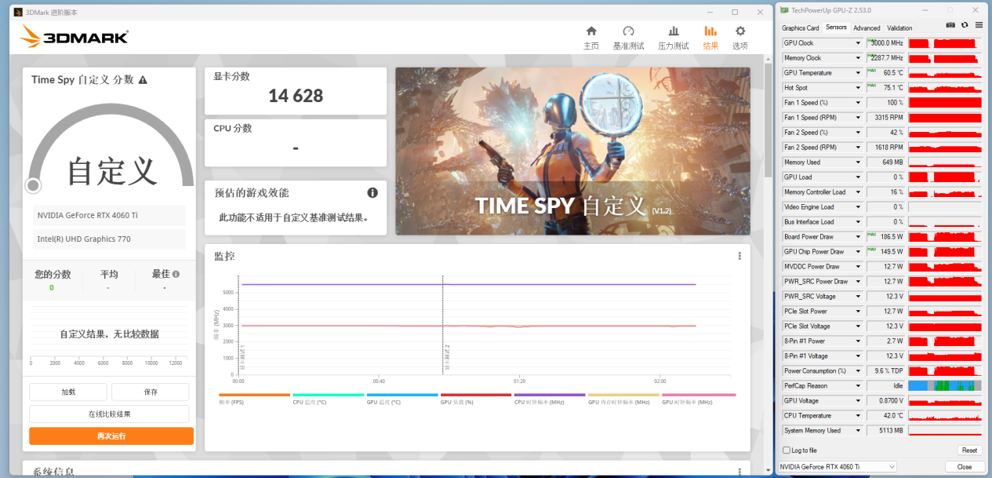The height and width of the screenshot is (478, 992).
Task: Expand the PerfCap Reason dropdown arrow
Action: (858, 386)
